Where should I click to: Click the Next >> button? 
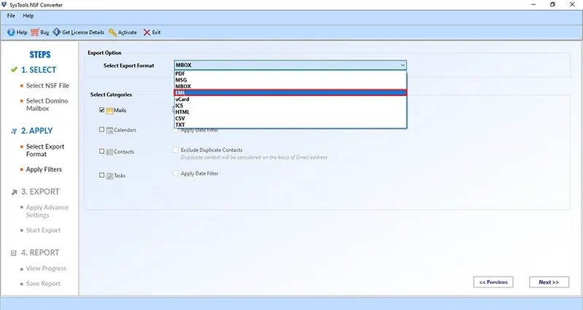pos(549,282)
